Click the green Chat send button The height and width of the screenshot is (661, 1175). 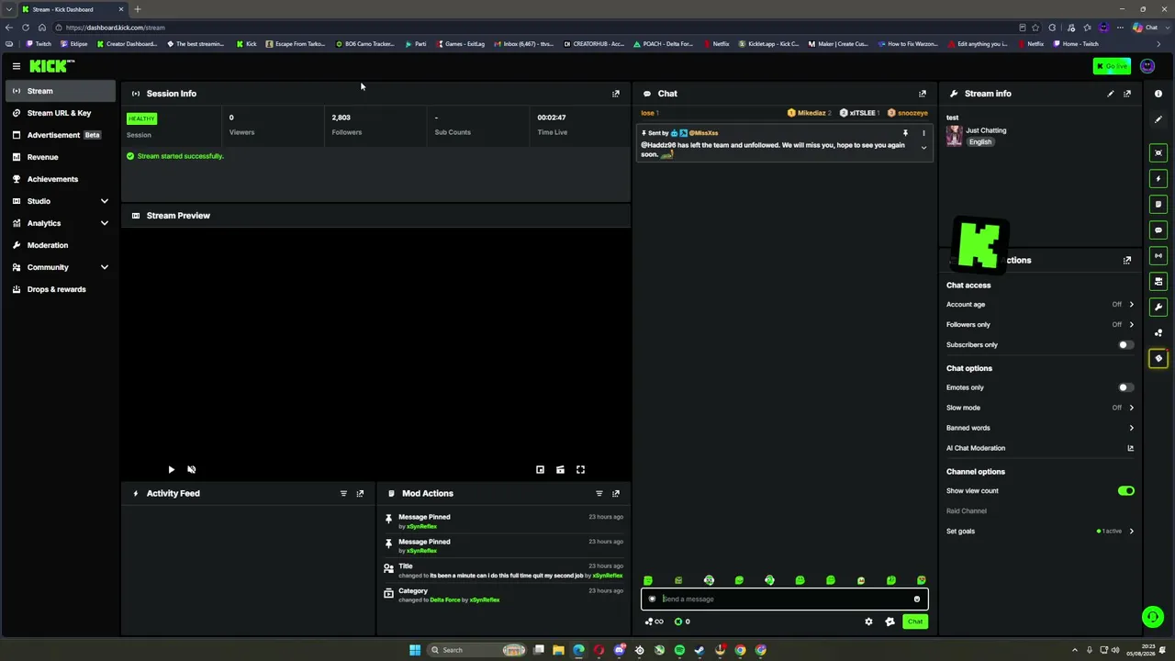915,622
